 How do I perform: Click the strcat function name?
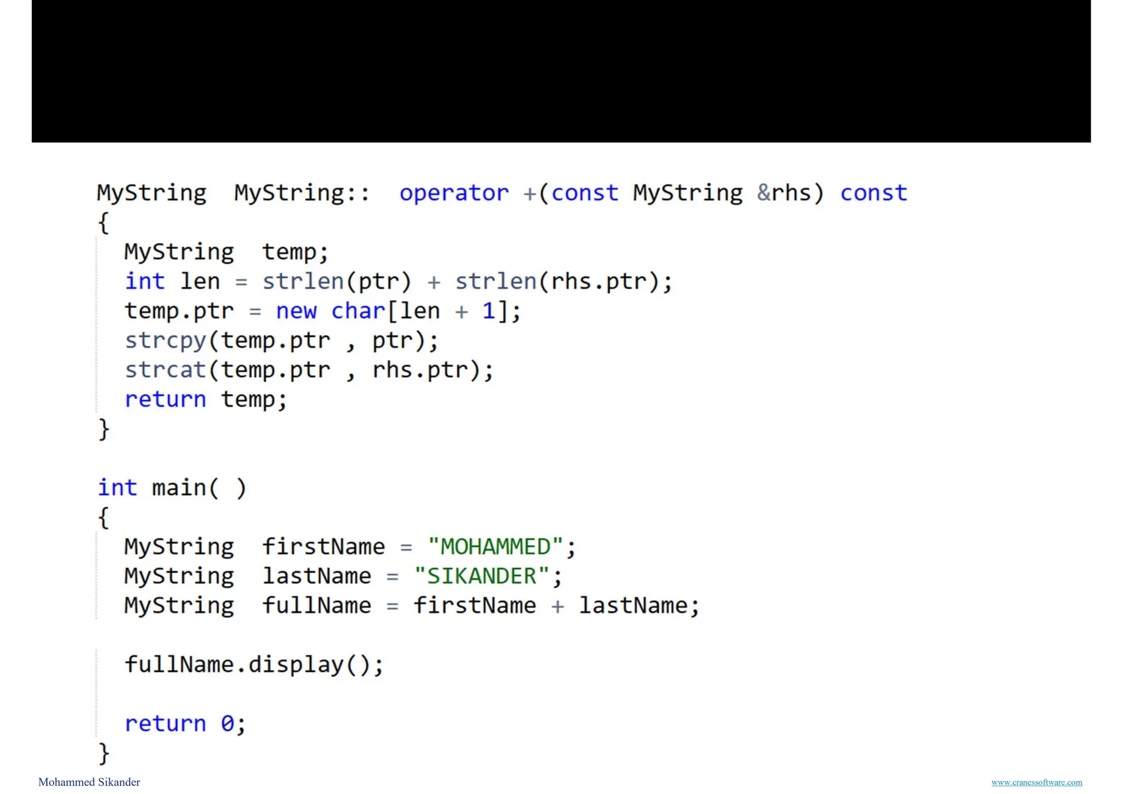click(x=165, y=370)
